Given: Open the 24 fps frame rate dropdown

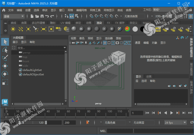Looking at the screenshot, I should (175, 123).
